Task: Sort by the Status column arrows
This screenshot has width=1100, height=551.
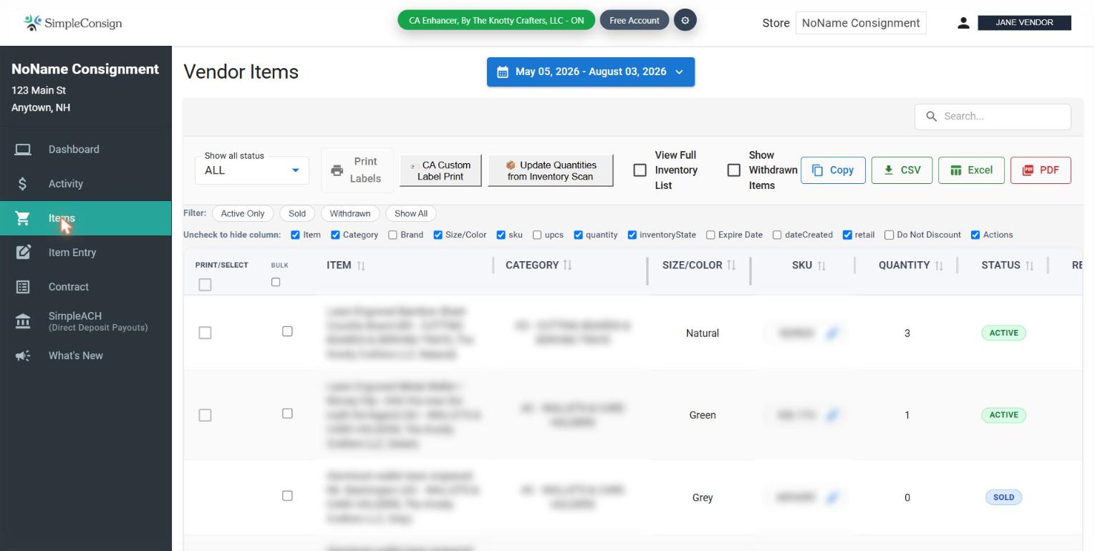Action: tap(1029, 265)
